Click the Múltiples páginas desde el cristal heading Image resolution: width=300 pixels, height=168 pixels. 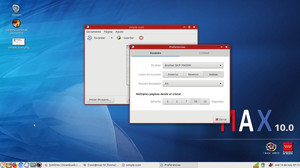tap(158, 94)
